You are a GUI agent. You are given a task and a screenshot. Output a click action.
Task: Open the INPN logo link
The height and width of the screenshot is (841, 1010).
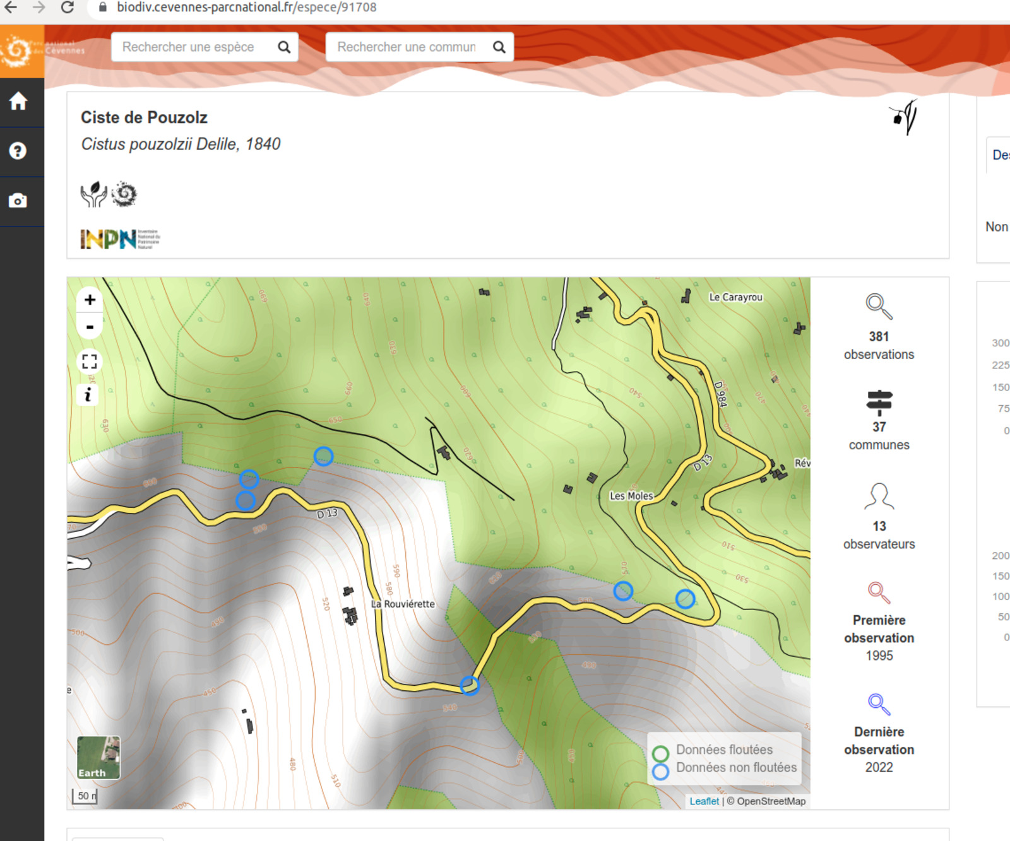coord(119,239)
